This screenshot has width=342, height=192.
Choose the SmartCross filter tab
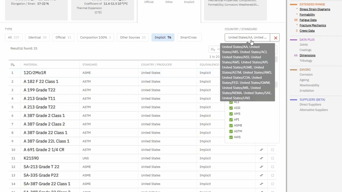point(188,38)
